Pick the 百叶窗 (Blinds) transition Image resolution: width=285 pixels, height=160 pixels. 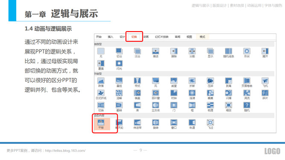click(156, 95)
